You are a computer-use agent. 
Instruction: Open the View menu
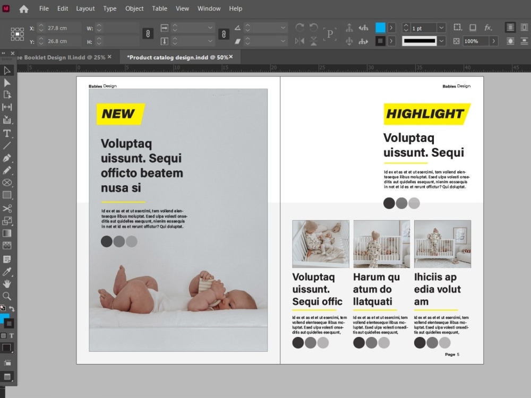click(182, 8)
